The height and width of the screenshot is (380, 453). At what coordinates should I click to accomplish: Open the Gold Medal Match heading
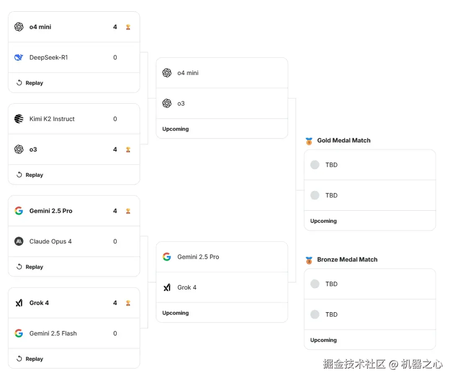(344, 140)
